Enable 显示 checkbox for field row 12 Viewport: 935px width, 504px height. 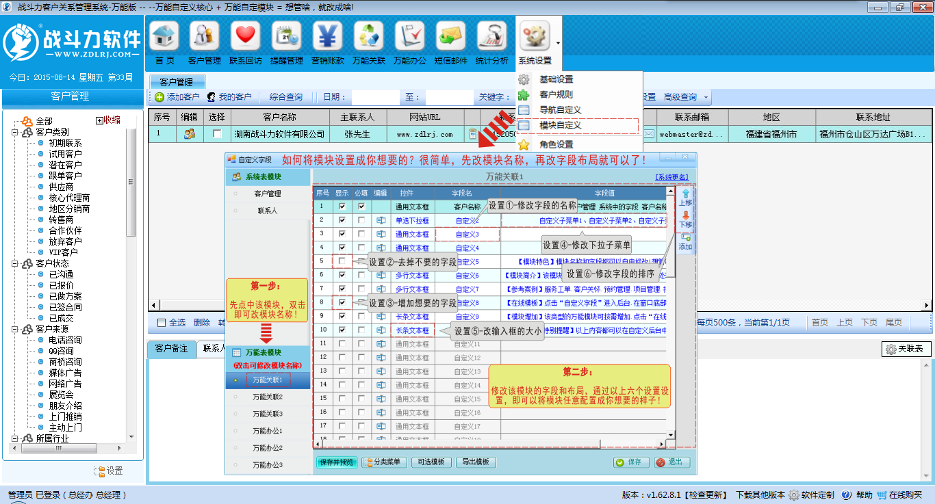coord(342,357)
